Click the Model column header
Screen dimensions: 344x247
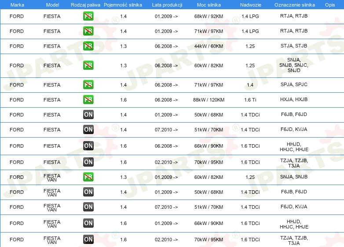(52, 5)
